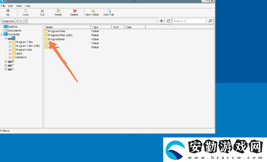Click the Copy toolbar icon

tap(26, 11)
